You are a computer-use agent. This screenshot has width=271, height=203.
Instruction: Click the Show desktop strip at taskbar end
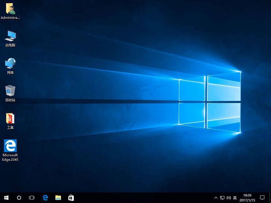pyautogui.click(x=270, y=198)
